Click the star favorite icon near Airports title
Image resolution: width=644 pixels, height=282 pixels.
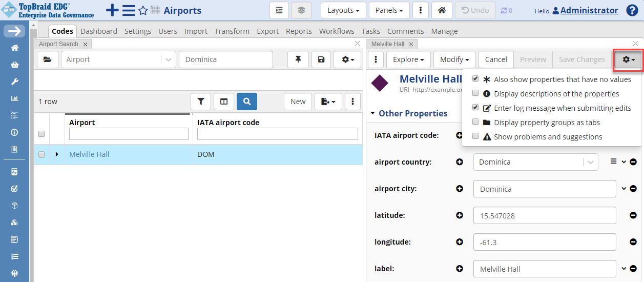click(143, 11)
